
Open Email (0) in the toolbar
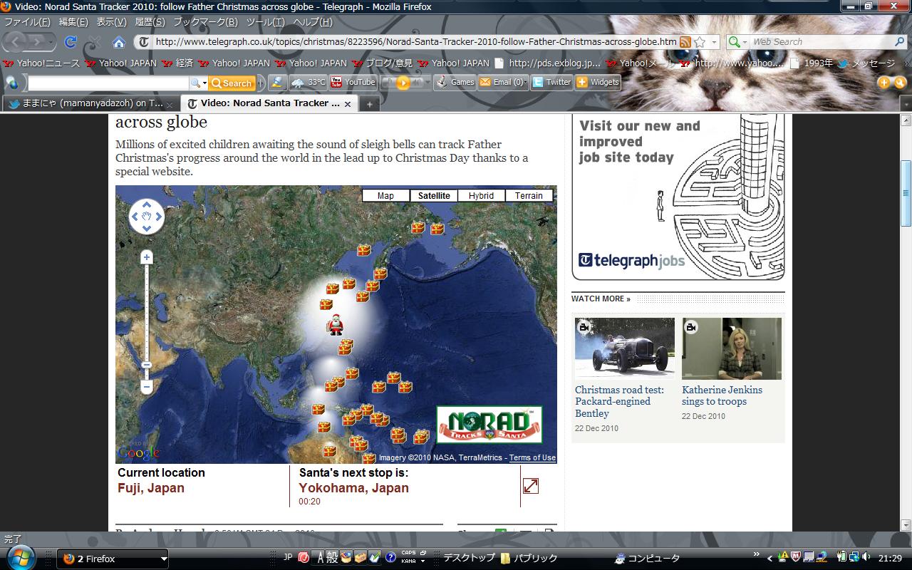(503, 82)
